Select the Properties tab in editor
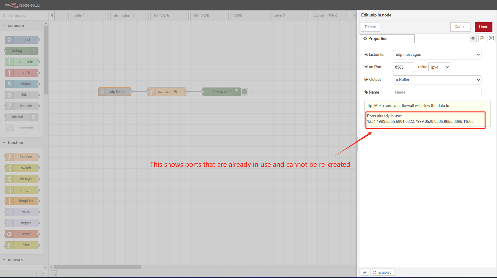The width and height of the screenshot is (497, 278). [x=387, y=39]
